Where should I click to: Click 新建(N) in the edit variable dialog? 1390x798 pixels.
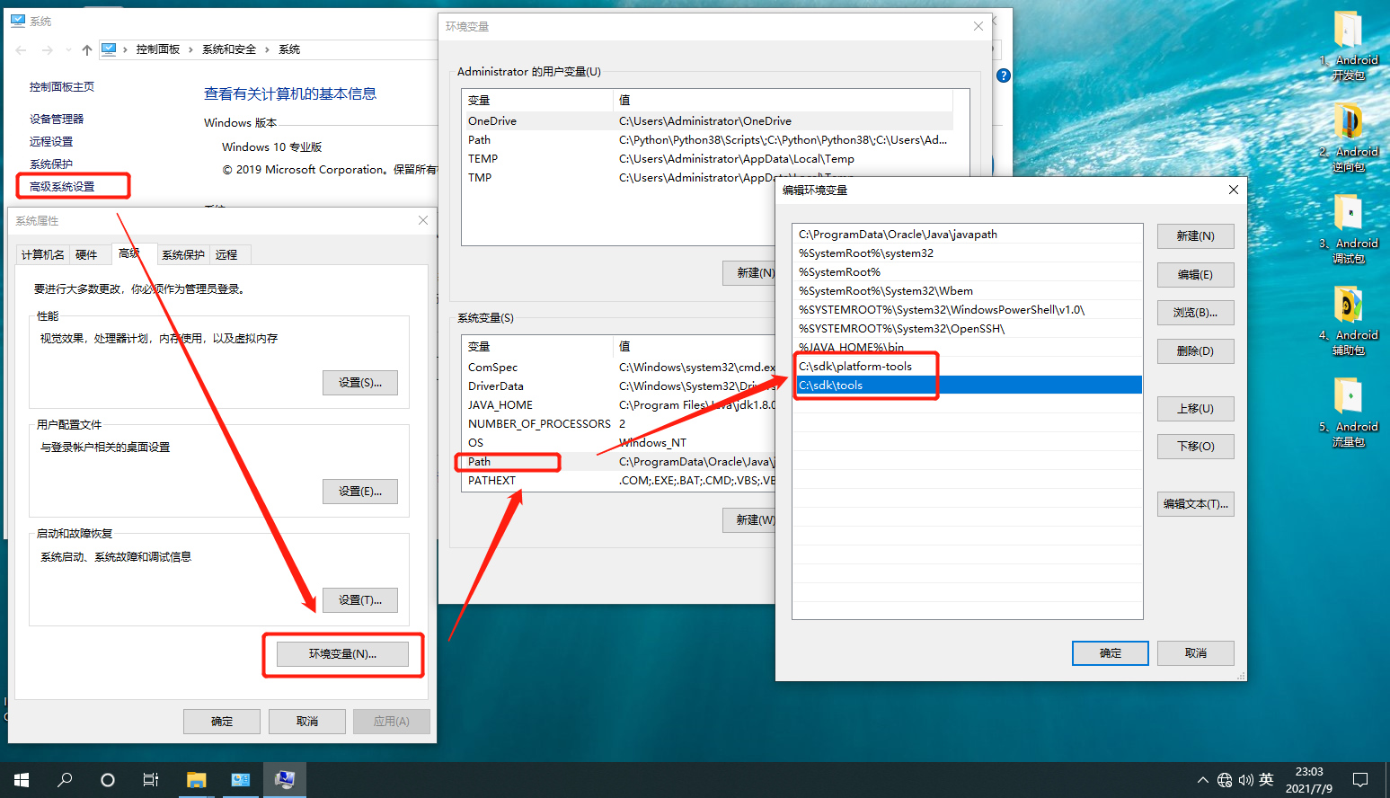pos(1195,236)
